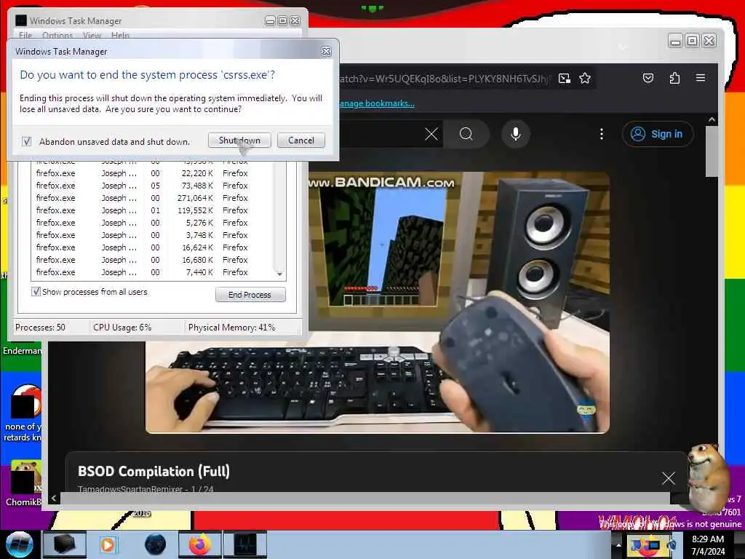Close the csrss.exe confirmation dialog
Image resolution: width=745 pixels, height=559 pixels.
326,52
